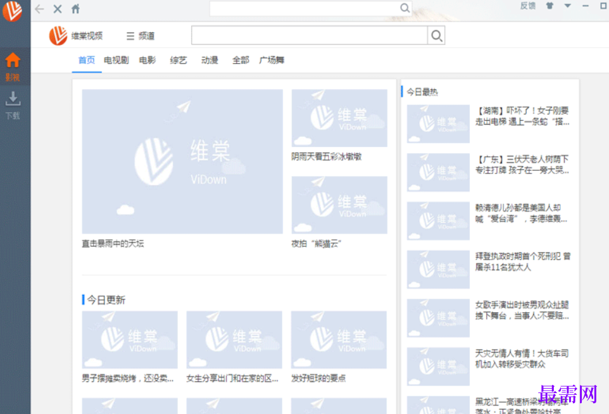Go back with the back arrow
Viewport: 609px width, 414px height.
[x=39, y=9]
